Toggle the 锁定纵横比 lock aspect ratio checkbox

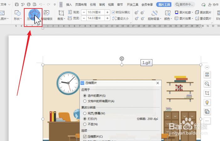coord(113,12)
